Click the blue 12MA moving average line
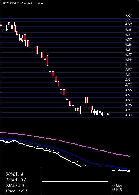The image size is (139, 195). pyautogui.click(x=64, y=151)
